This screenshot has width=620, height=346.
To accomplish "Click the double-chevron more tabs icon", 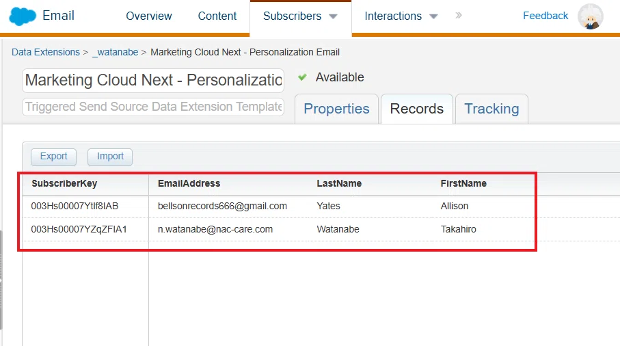I will point(458,16).
